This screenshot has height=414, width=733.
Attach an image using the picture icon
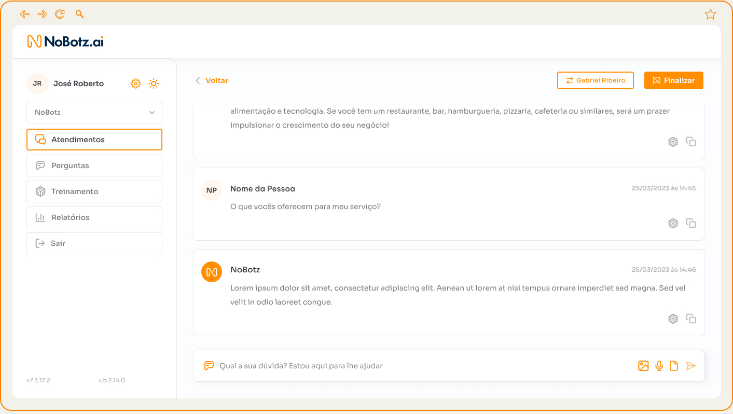tap(643, 366)
